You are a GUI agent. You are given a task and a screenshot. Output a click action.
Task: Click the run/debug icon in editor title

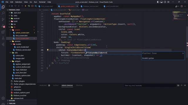[x=176, y=6]
